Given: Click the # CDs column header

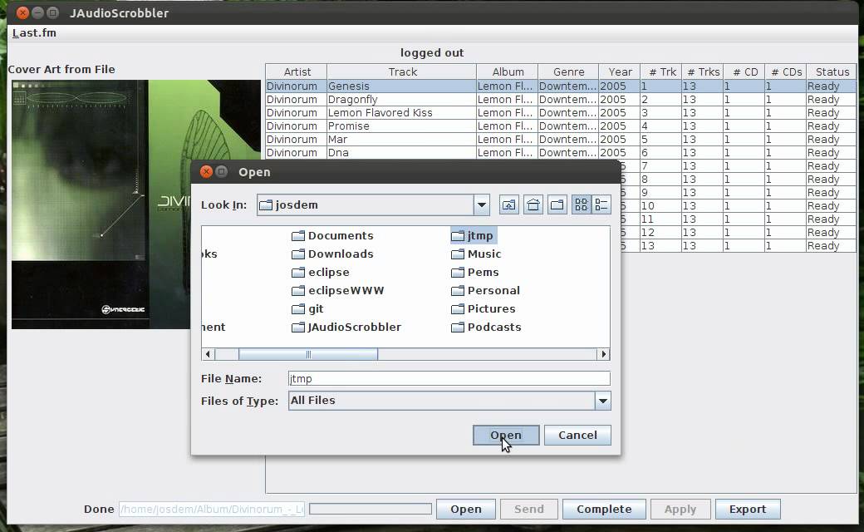Looking at the screenshot, I should click(x=786, y=72).
